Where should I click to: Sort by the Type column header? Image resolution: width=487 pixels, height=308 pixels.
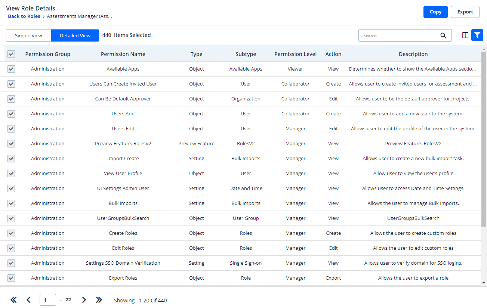[196, 54]
